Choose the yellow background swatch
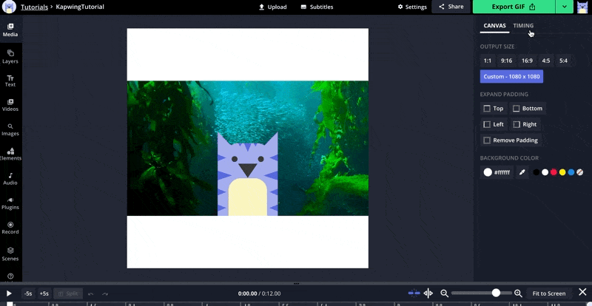Image resolution: width=592 pixels, height=306 pixels. tap(562, 172)
